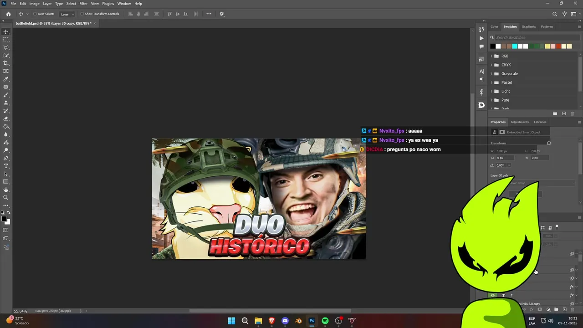Select the Clone Stamp tool
583x328 pixels.
pyautogui.click(x=6, y=103)
